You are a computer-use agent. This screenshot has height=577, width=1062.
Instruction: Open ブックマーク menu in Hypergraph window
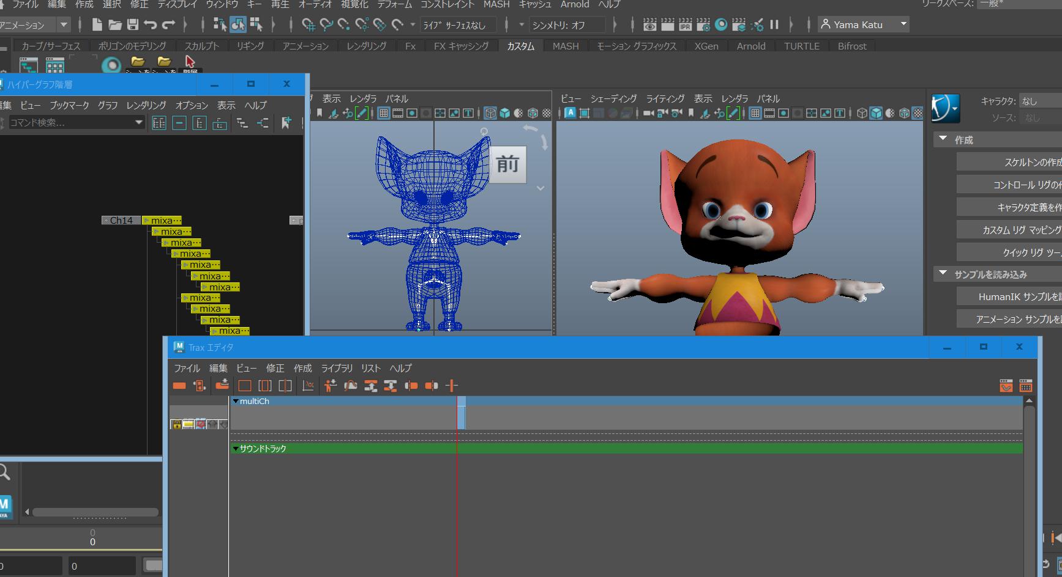coord(69,105)
